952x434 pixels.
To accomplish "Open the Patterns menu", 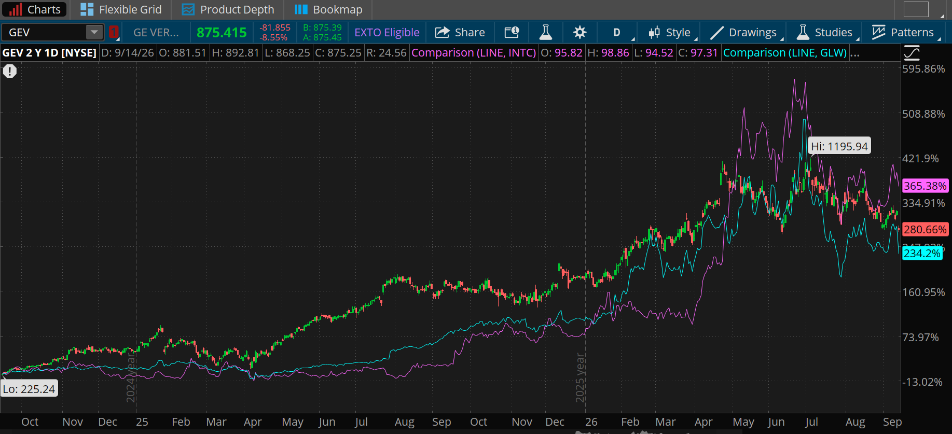I will click(x=903, y=32).
